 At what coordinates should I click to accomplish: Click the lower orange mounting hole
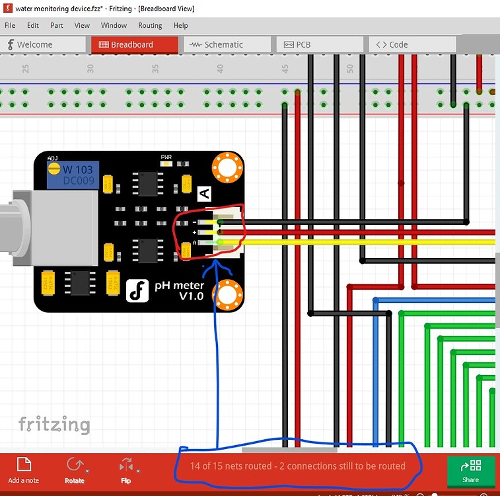pyautogui.click(x=227, y=294)
